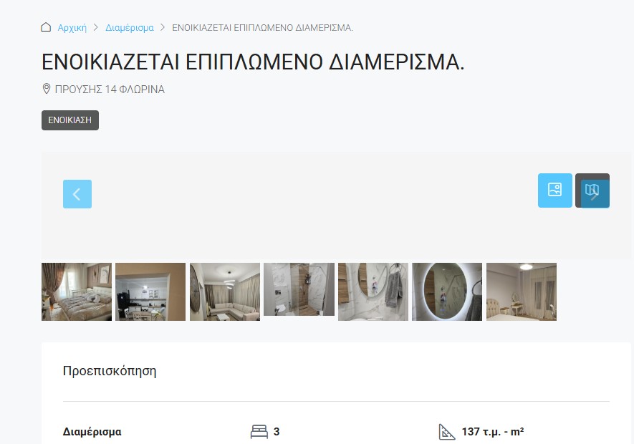Open kitchen photo thumbnail
The image size is (634, 444).
tap(150, 291)
